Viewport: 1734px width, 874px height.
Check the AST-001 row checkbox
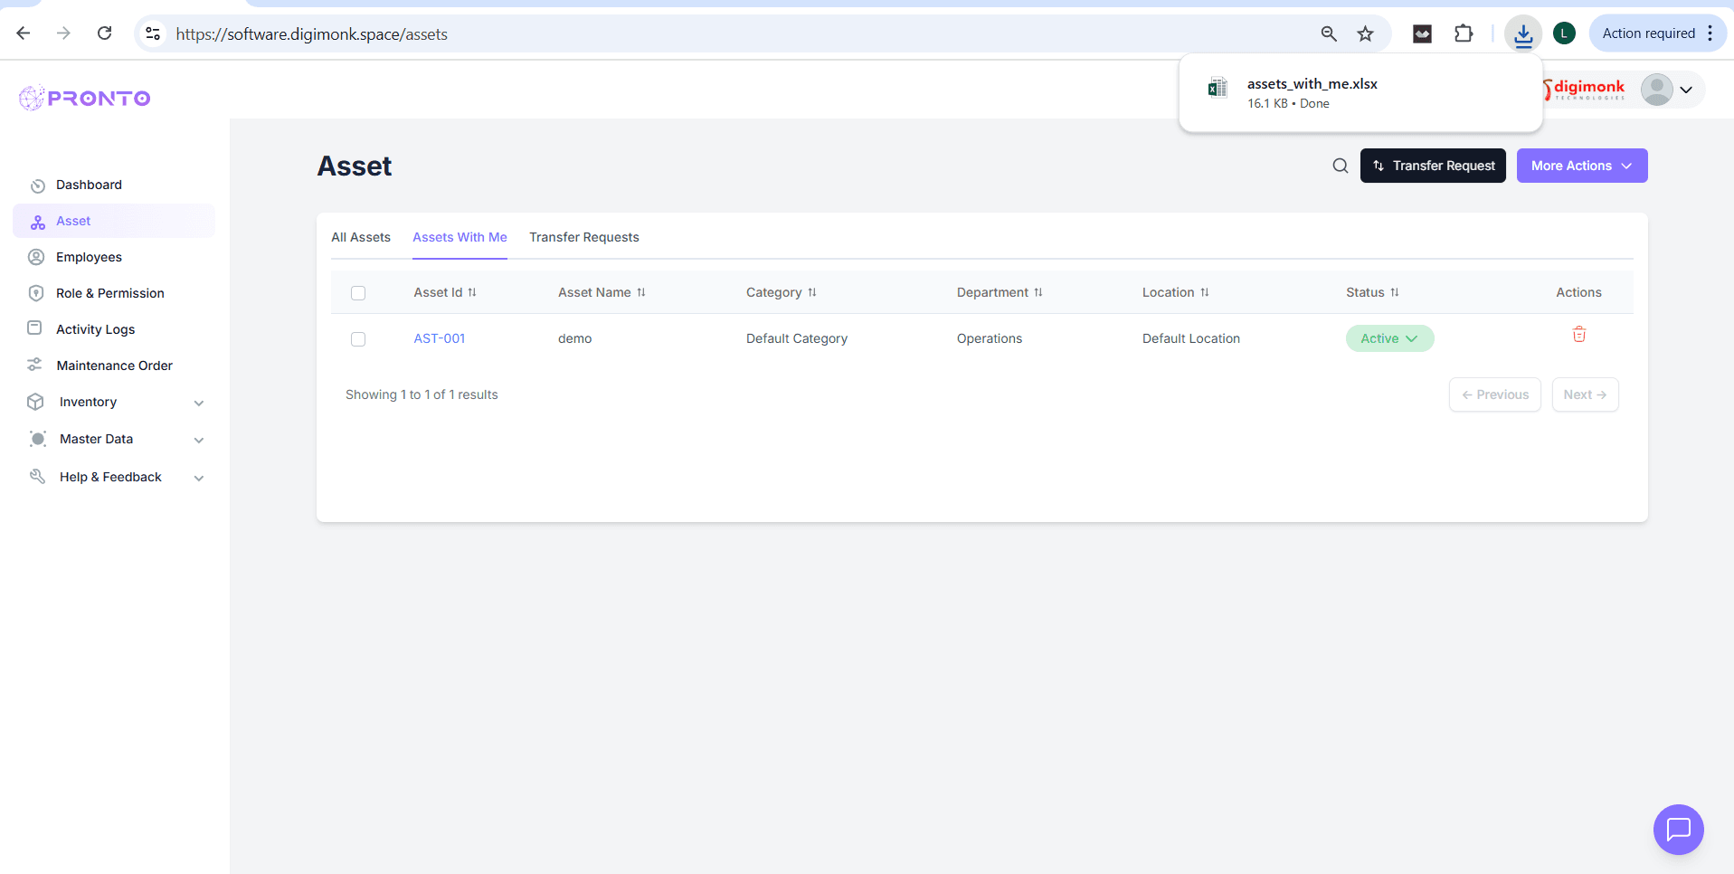click(358, 339)
